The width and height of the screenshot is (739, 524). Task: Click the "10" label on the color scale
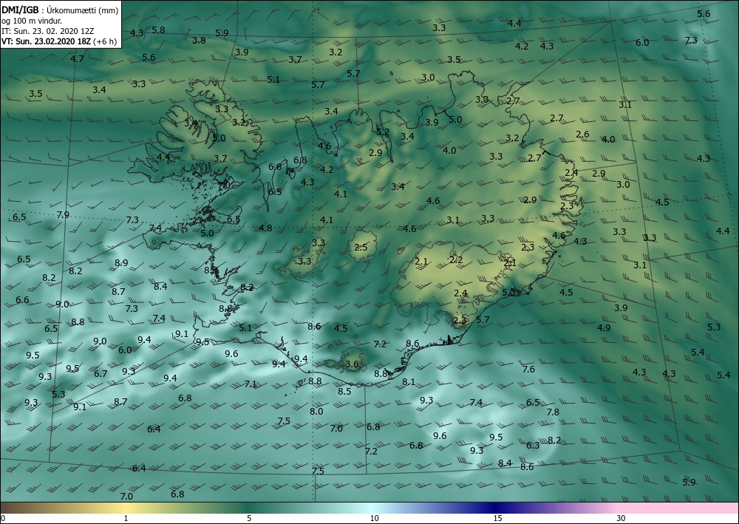[374, 518]
